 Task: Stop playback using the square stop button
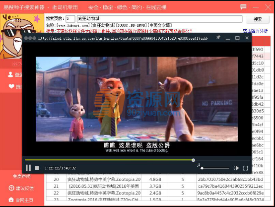pos(37,168)
